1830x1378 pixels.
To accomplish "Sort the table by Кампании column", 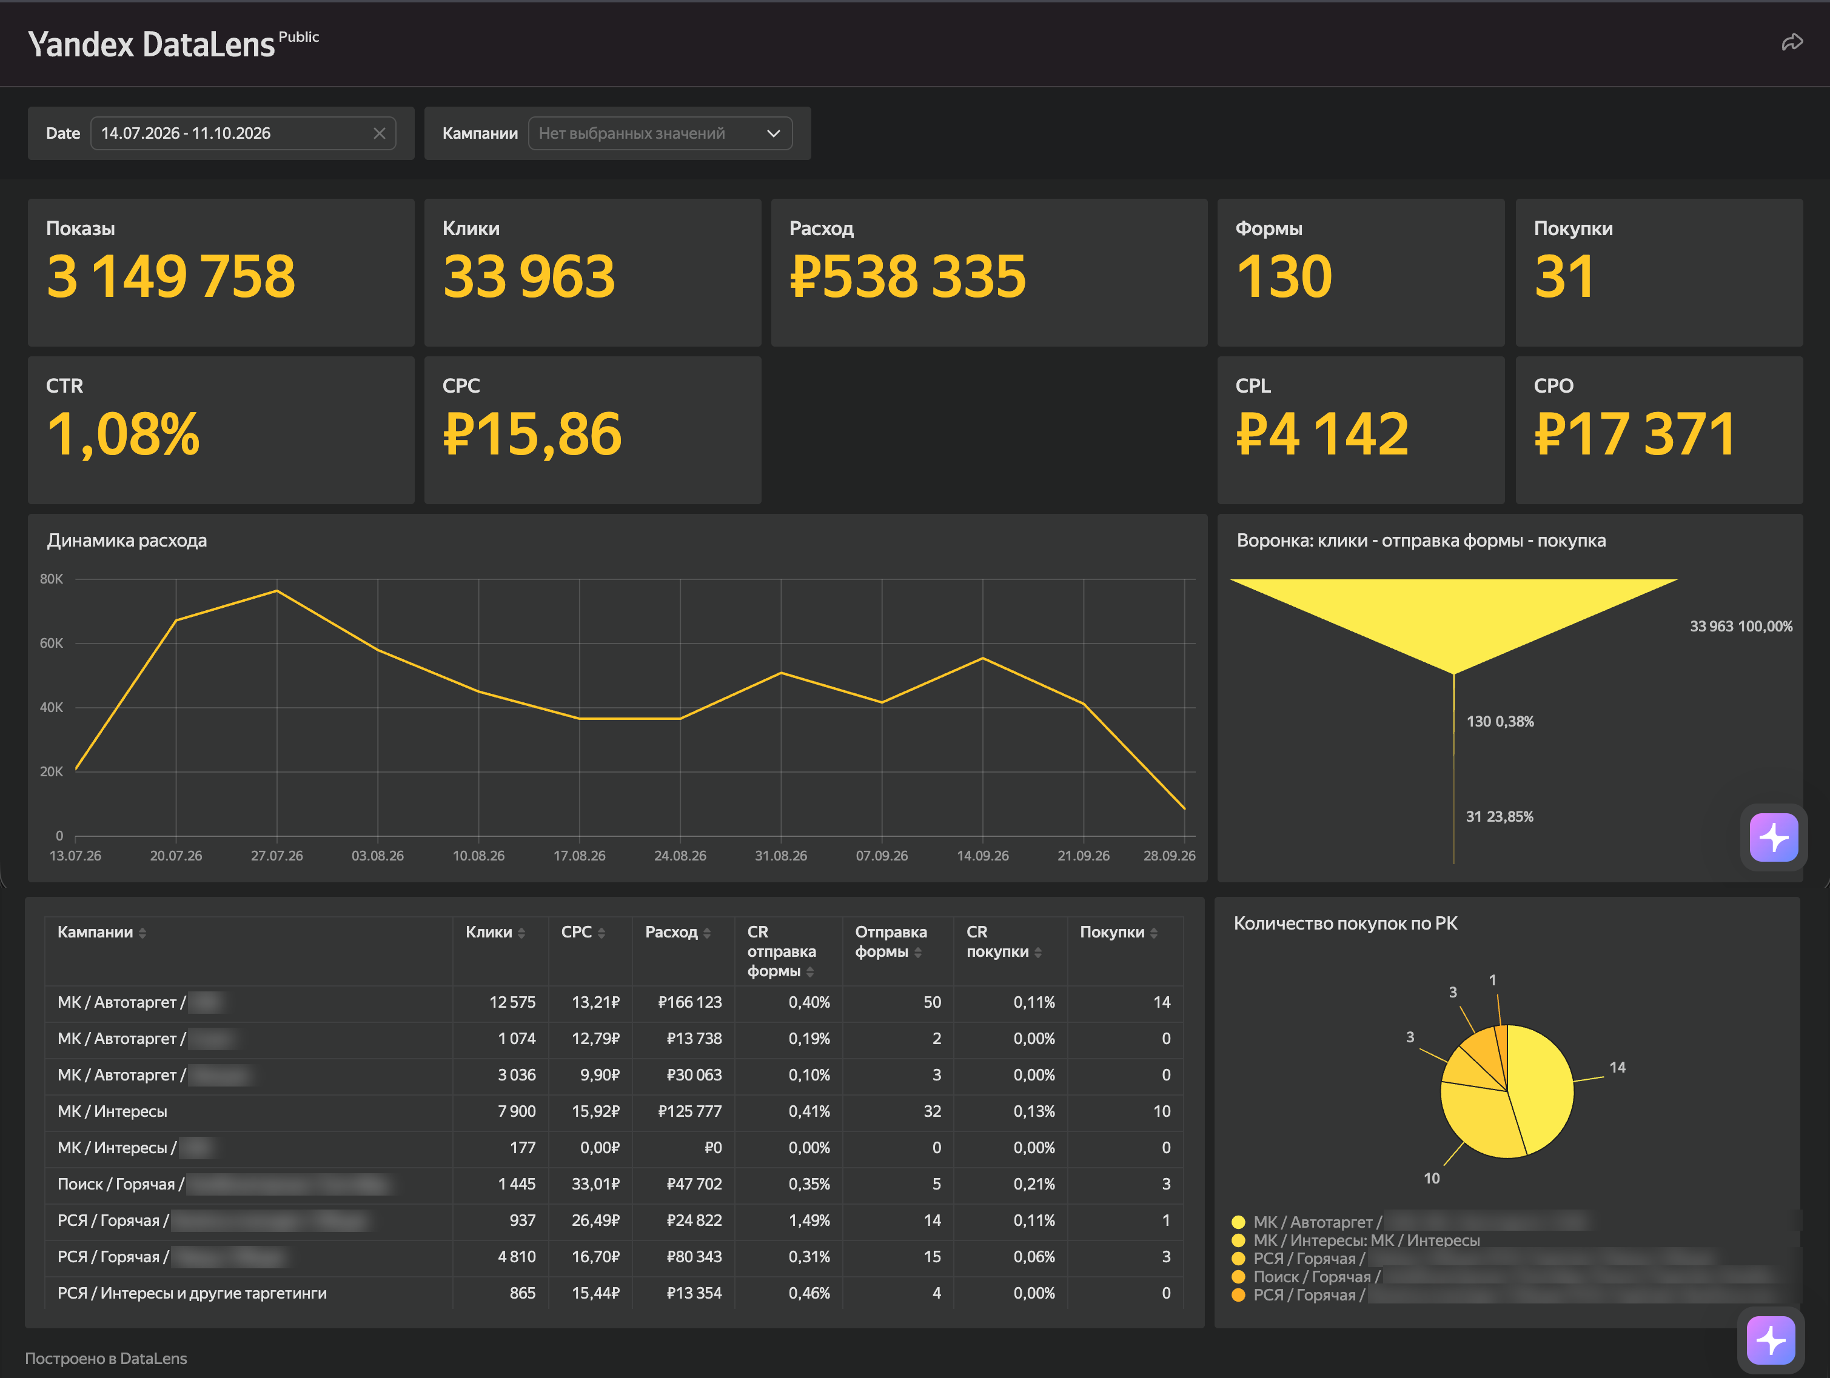I will coord(102,933).
